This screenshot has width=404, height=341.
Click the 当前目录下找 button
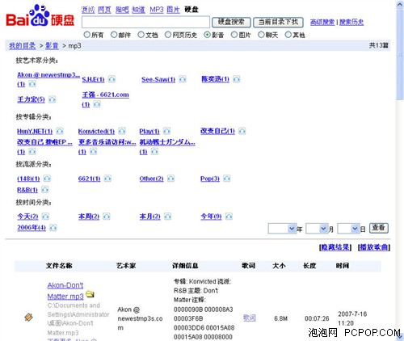[278, 22]
